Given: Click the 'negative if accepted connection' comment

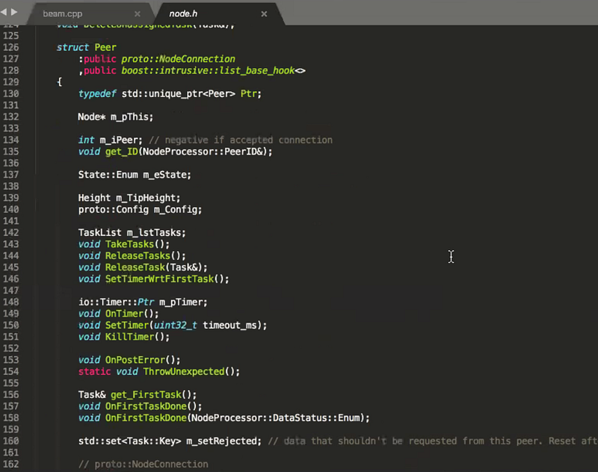Looking at the screenshot, I should [248, 140].
